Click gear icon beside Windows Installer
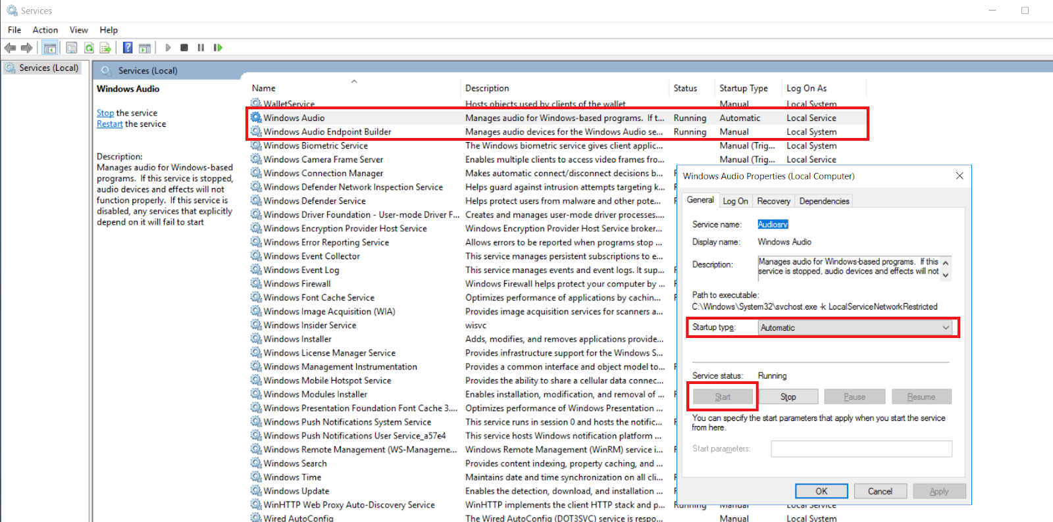 point(256,339)
